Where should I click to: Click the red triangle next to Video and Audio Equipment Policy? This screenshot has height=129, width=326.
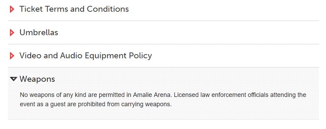point(12,56)
